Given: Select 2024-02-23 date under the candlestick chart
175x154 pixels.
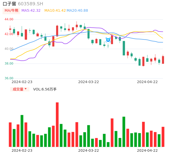Looking at the screenshot, I should click(22, 82).
